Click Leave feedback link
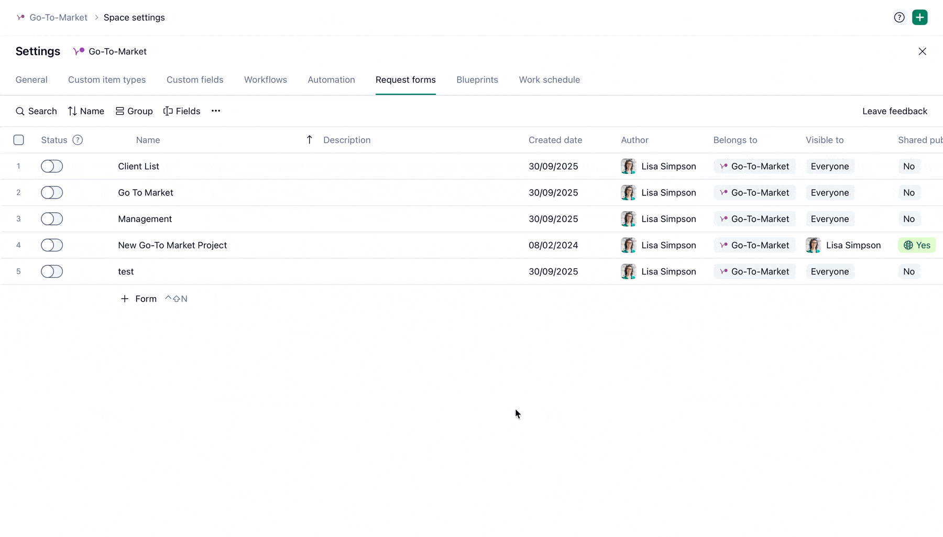The width and height of the screenshot is (943, 537). (894, 111)
